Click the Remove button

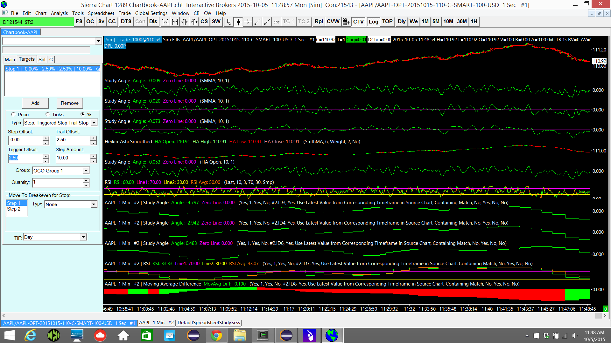[70, 103]
